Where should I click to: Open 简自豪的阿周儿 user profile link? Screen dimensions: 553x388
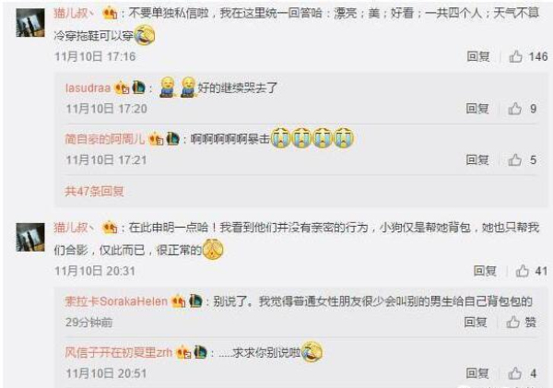(105, 139)
